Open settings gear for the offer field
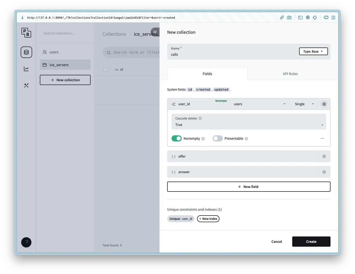The width and height of the screenshot is (355, 274). pyautogui.click(x=324, y=157)
